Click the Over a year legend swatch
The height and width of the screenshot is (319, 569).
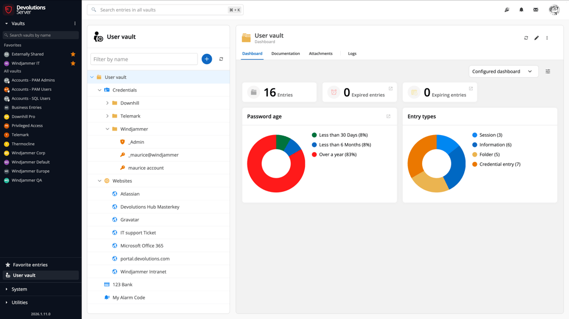[314, 154]
